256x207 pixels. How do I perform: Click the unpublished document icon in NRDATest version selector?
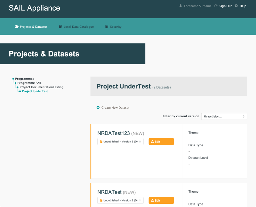[x=101, y=200]
